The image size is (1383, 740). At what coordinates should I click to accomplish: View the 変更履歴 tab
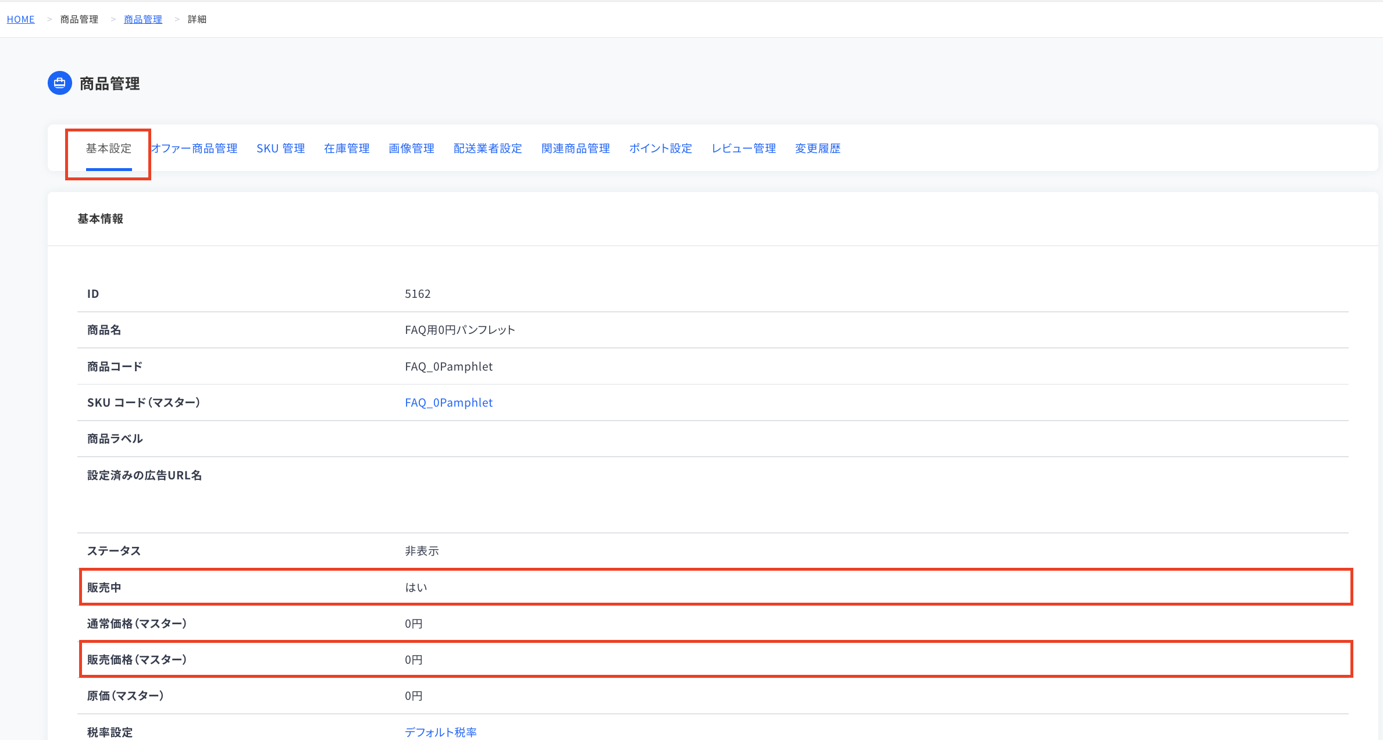click(x=818, y=148)
